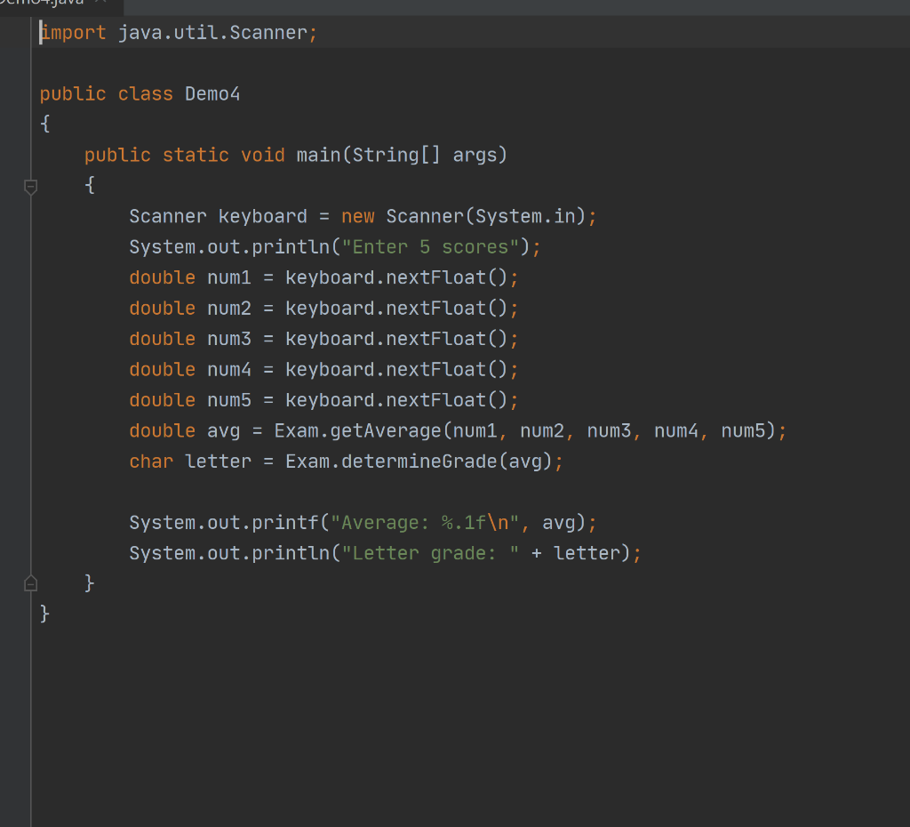Collapse the main method using the gutter fold marker
The width and height of the screenshot is (910, 827).
(30, 187)
